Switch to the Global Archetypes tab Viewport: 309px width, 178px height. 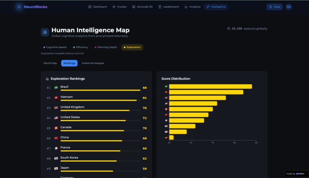93,63
